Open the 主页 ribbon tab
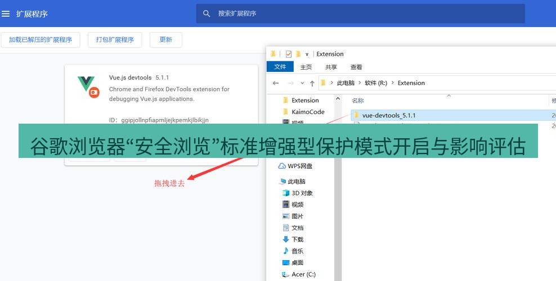Image resolution: width=556 pixels, height=281 pixels. pos(306,67)
